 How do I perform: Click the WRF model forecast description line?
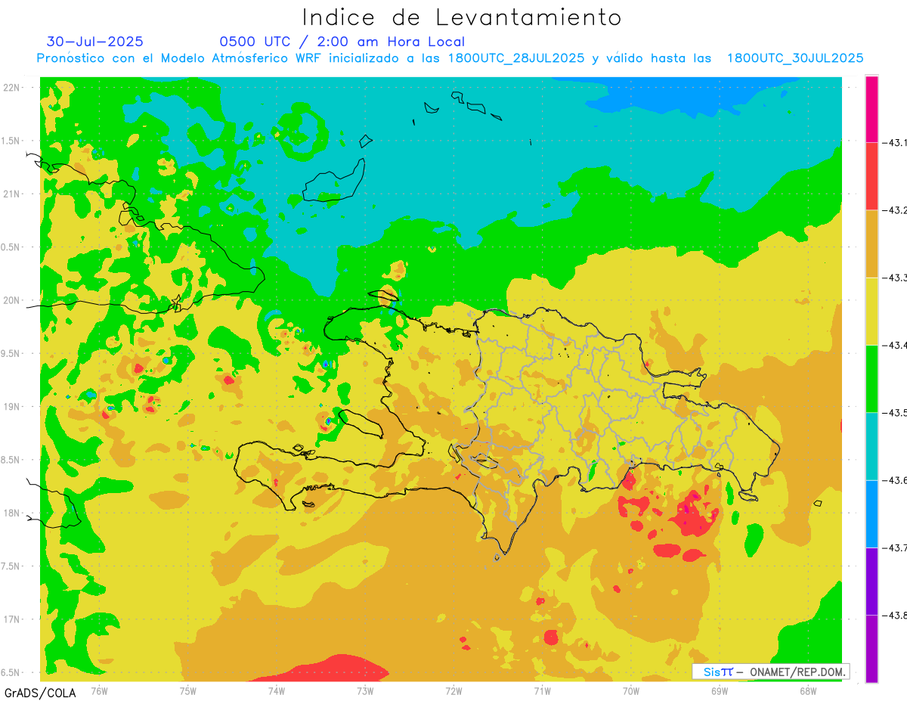click(450, 58)
